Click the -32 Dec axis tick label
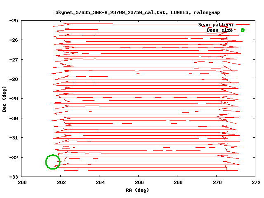This screenshot has width=264, height=198. (14, 158)
